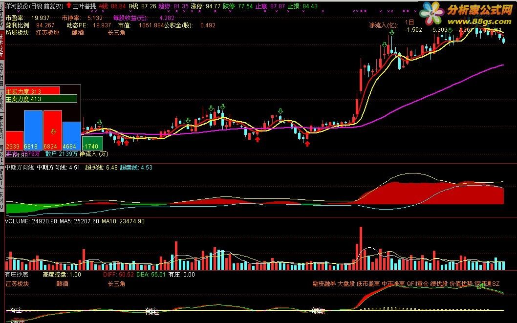Screen dimensions: 517x323
Task: Click the 绩优股 tag
Action: tap(439, 283)
